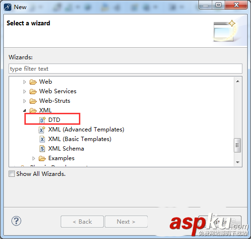Viewport: 251px width, 239px height.
Task: Click the New dialog application icon
Action: click(8, 7)
